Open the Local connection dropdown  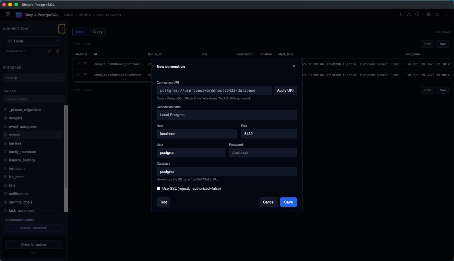(x=34, y=41)
